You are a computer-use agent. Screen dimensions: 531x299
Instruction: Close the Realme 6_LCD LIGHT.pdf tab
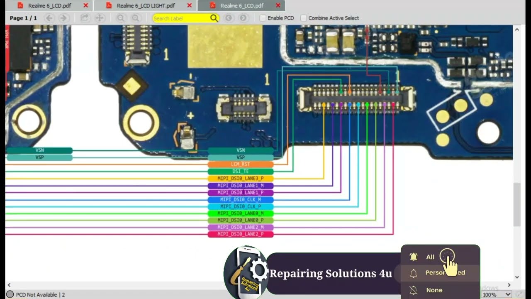(x=189, y=5)
